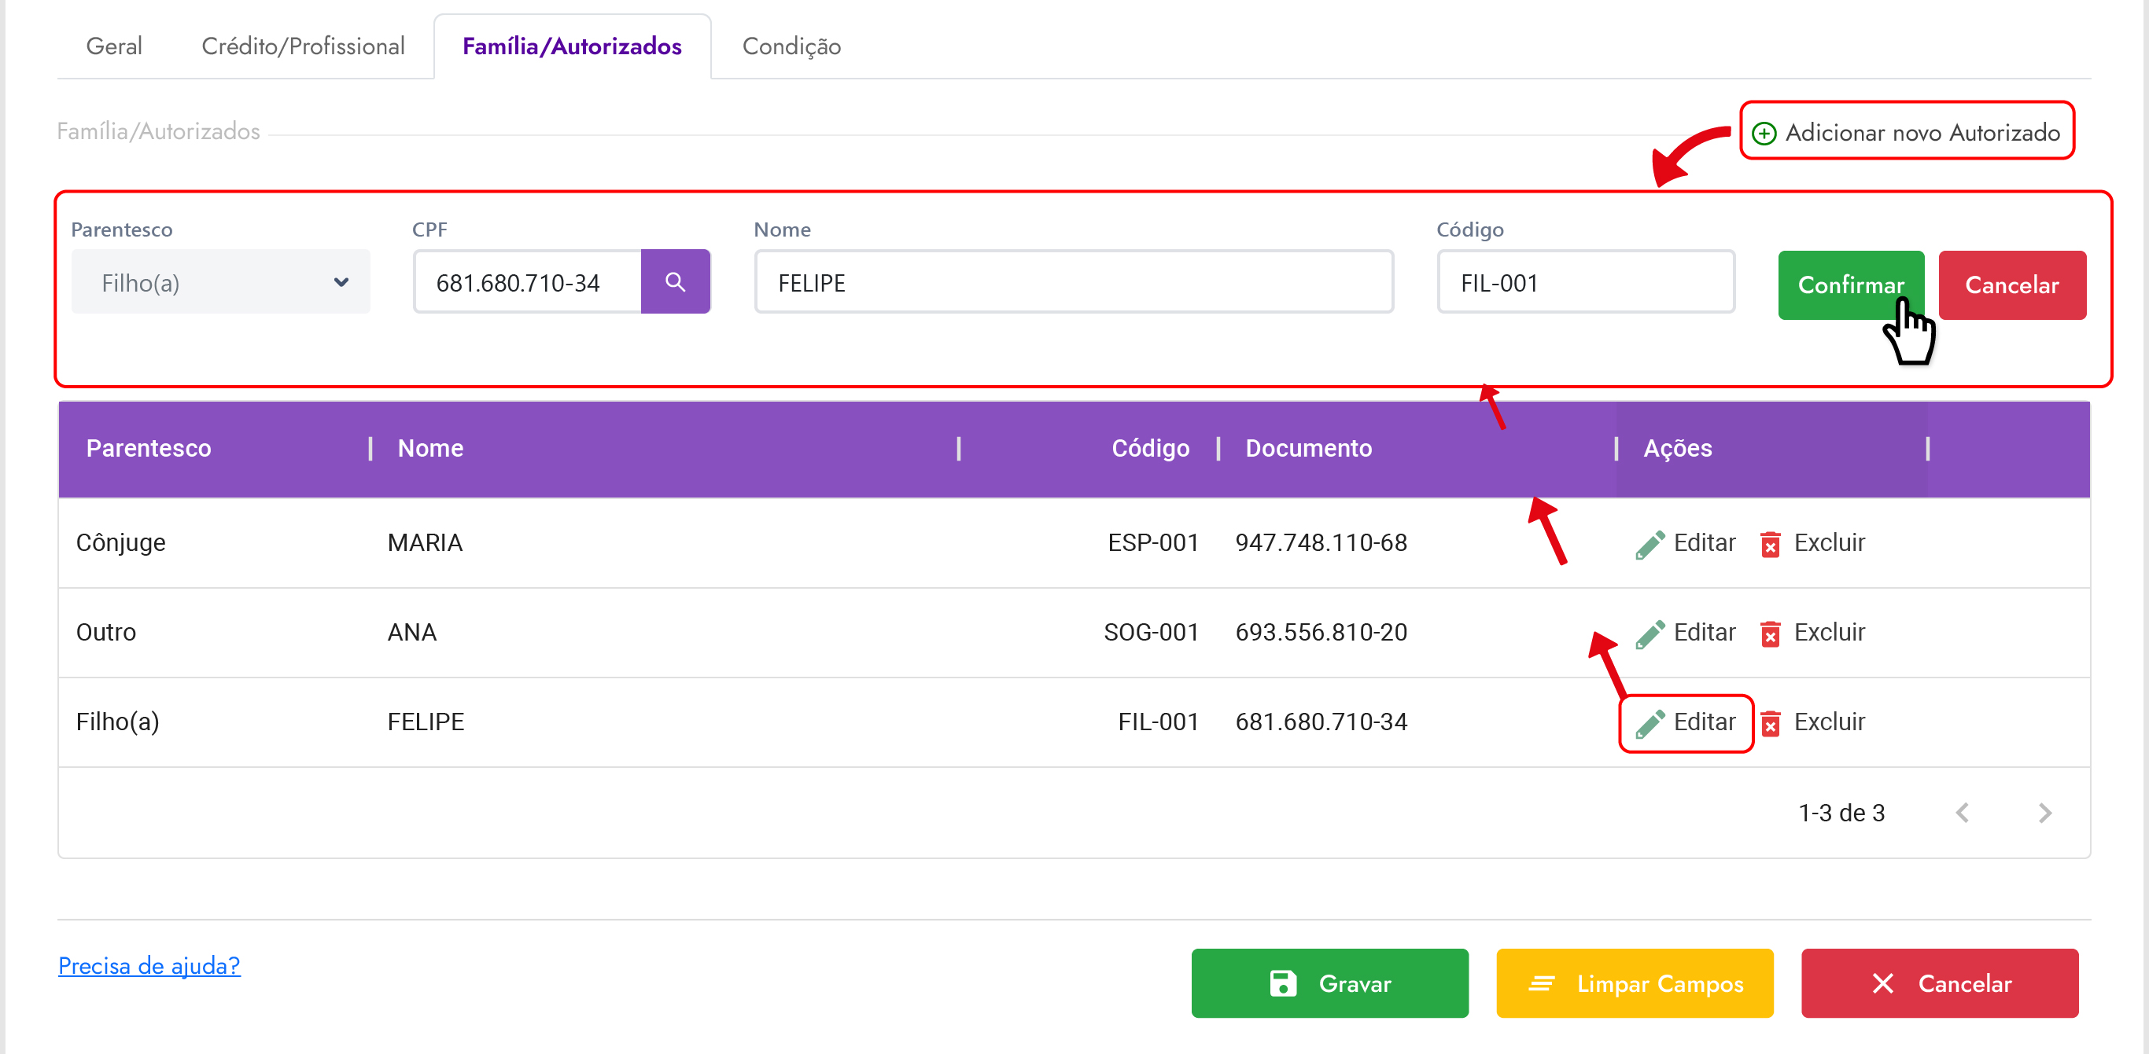Click the CPF search magnifier icon
The image size is (2149, 1054).
coord(675,282)
